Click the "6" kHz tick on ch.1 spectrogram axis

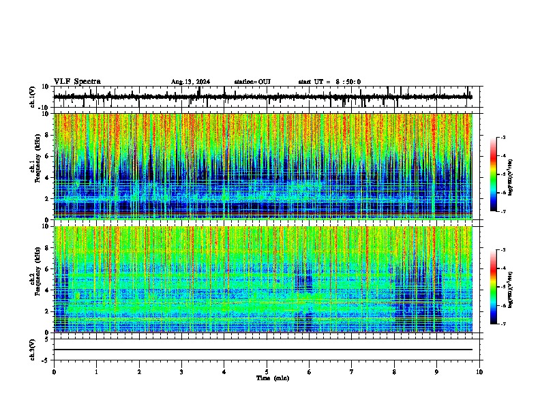48,156
